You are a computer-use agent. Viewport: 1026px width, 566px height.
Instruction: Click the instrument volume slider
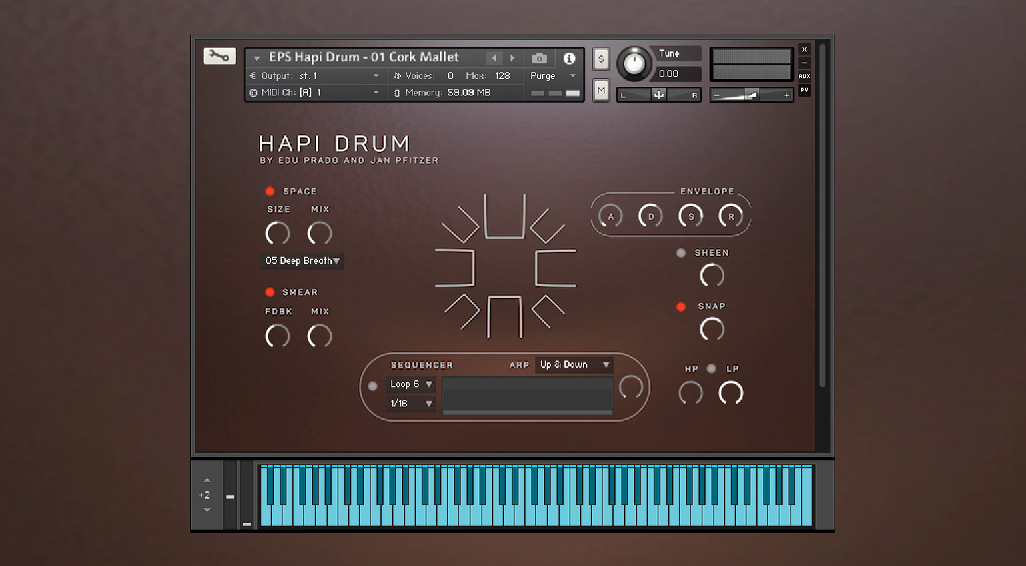point(751,95)
